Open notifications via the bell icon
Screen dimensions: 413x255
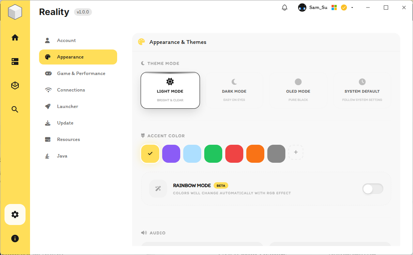[284, 7]
